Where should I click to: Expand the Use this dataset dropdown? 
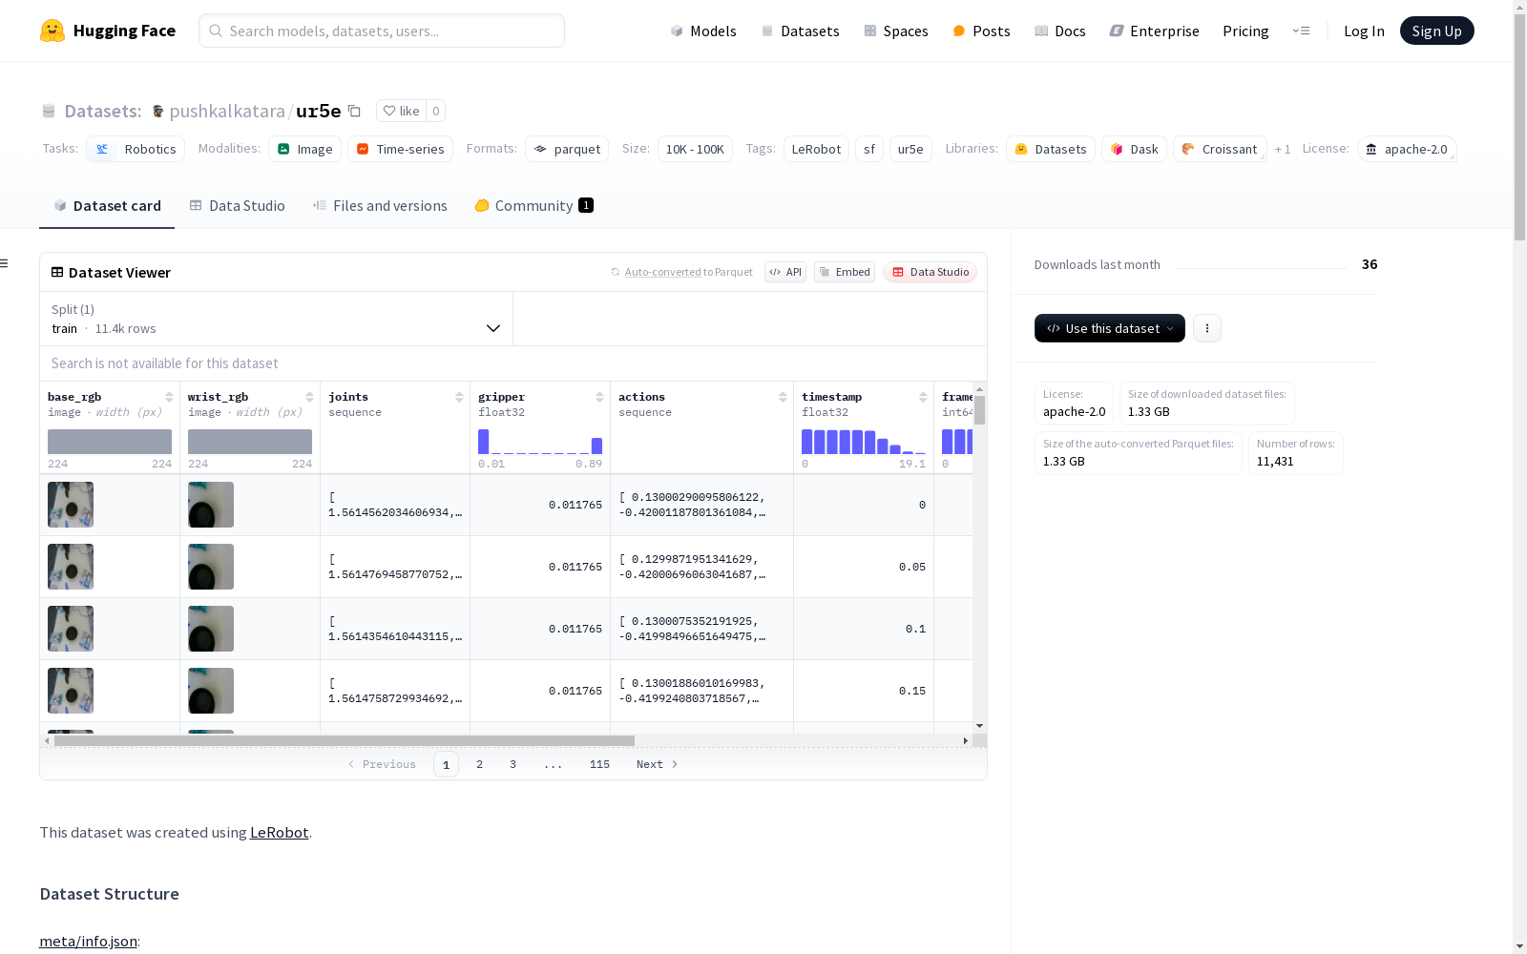tap(1110, 328)
